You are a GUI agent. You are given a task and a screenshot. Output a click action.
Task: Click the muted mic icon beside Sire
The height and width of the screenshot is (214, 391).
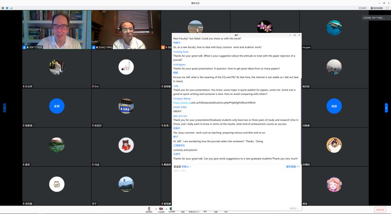coord(93,86)
